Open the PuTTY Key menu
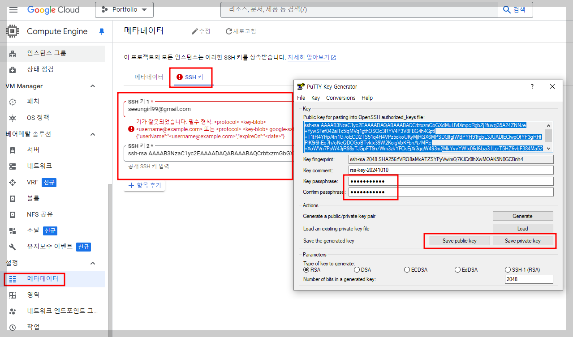Image resolution: width=573 pixels, height=337 pixels. 315,98
